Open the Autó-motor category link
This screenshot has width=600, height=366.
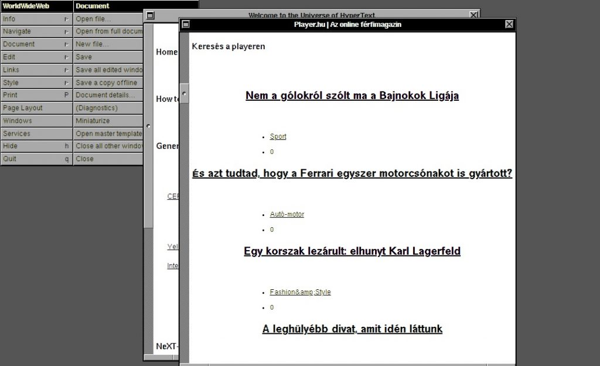[x=287, y=214]
